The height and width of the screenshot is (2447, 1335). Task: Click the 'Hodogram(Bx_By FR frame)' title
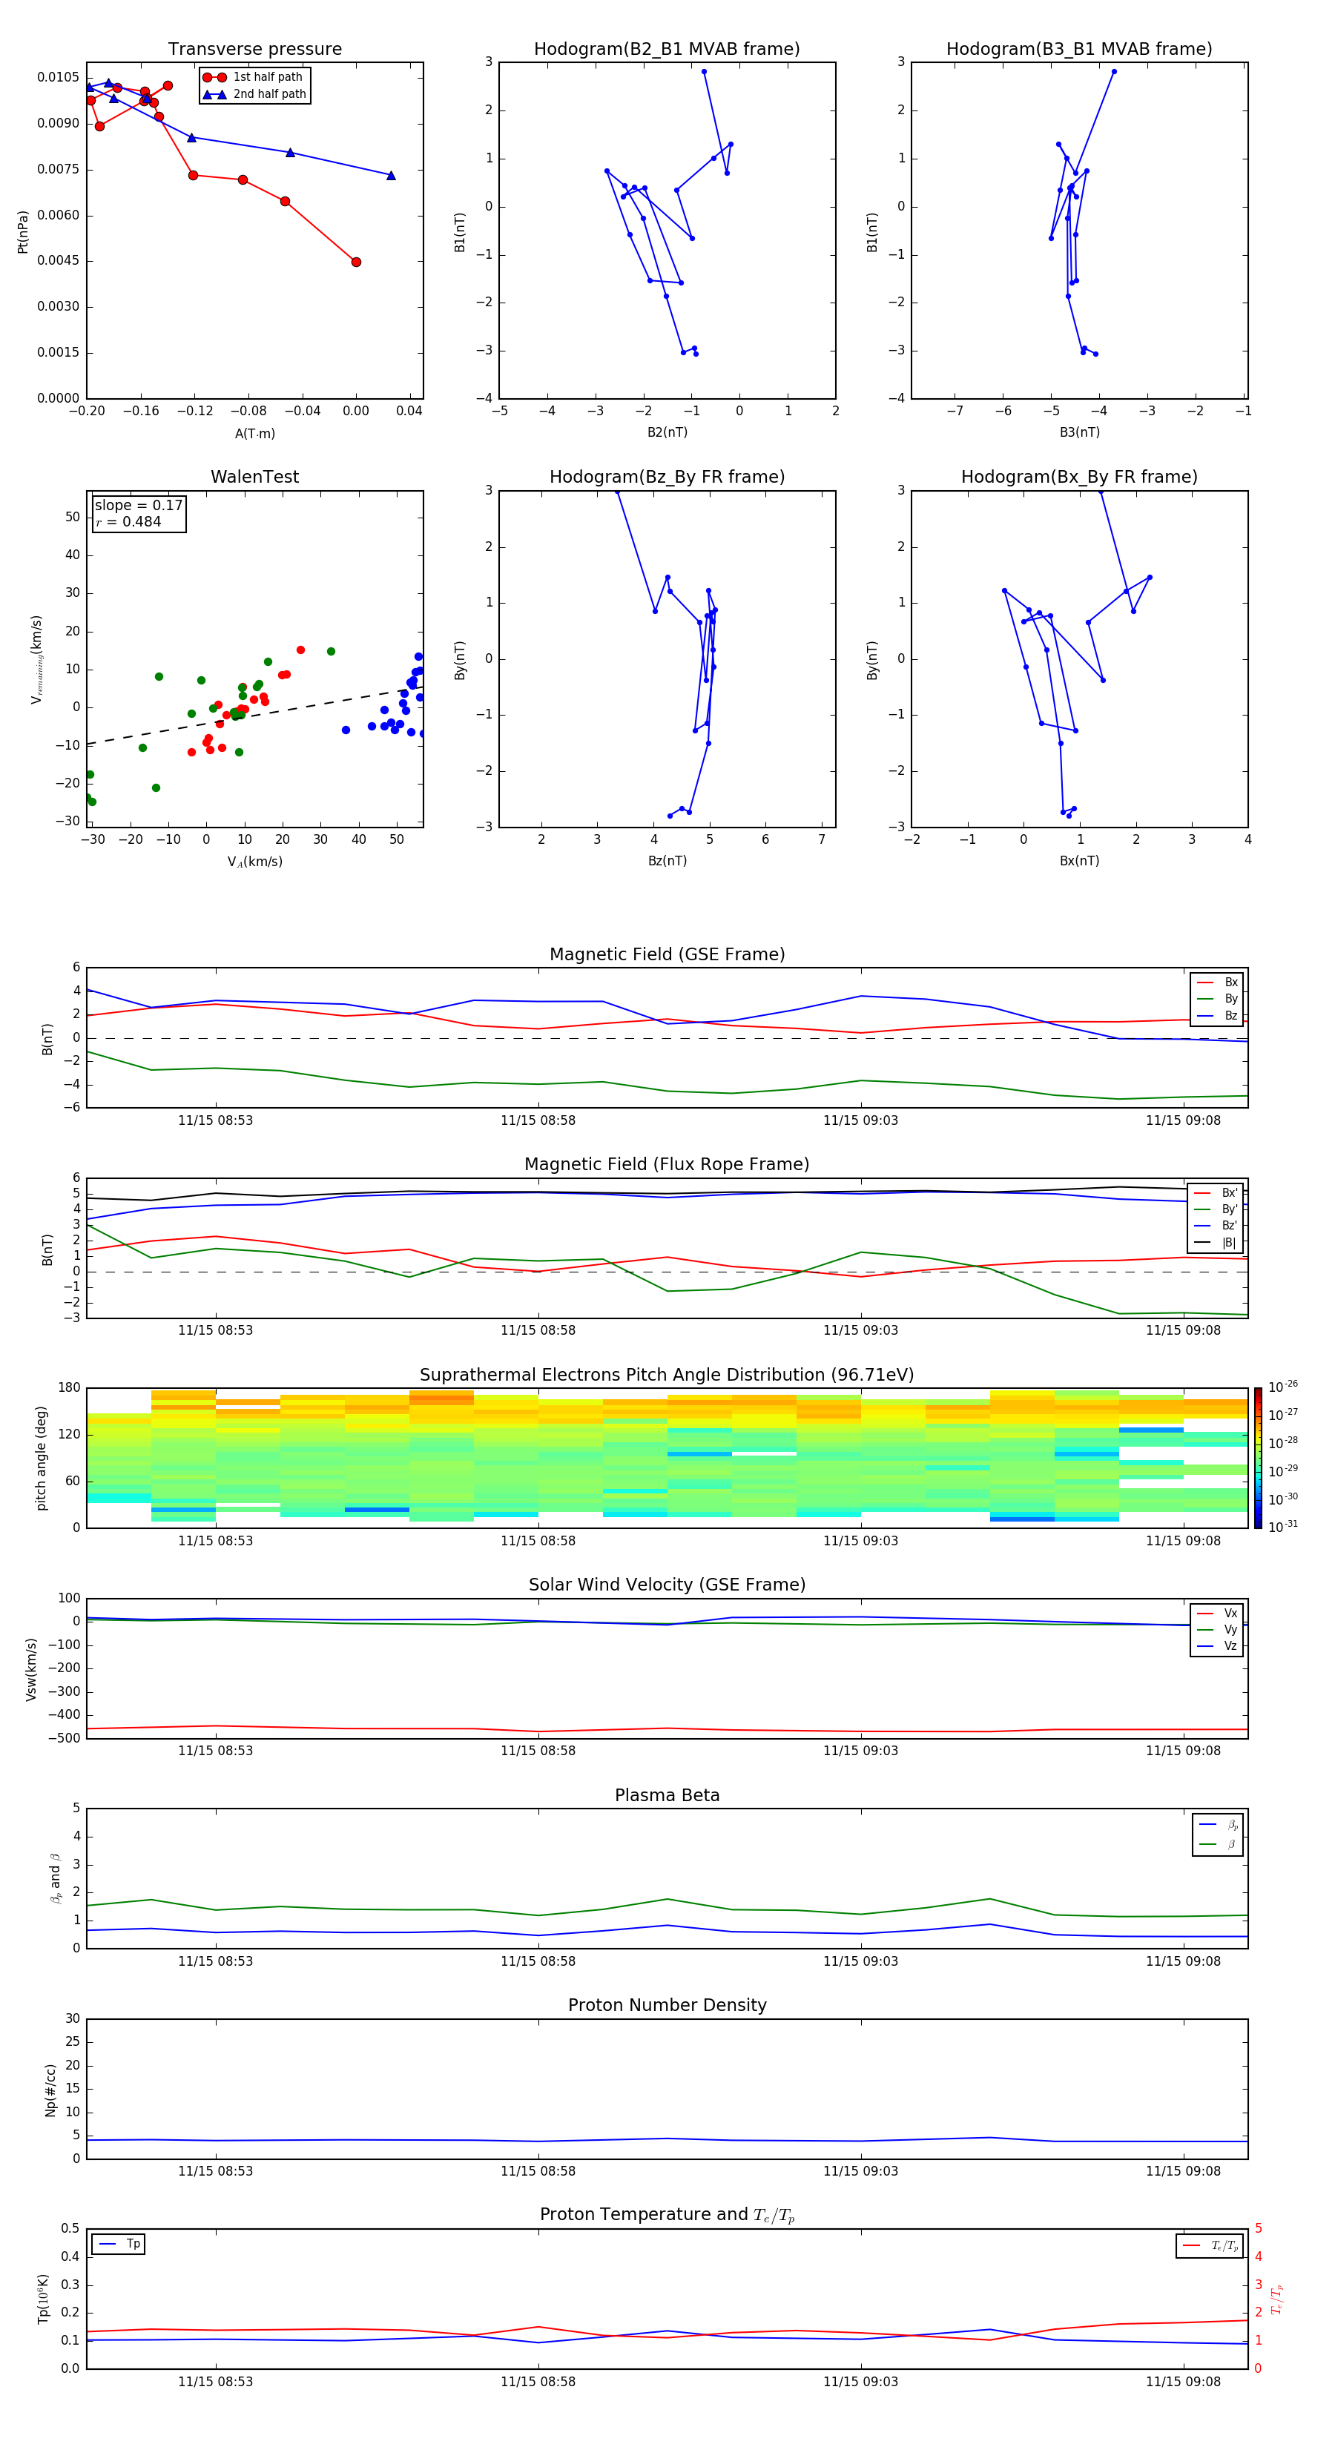pyautogui.click(x=1079, y=477)
